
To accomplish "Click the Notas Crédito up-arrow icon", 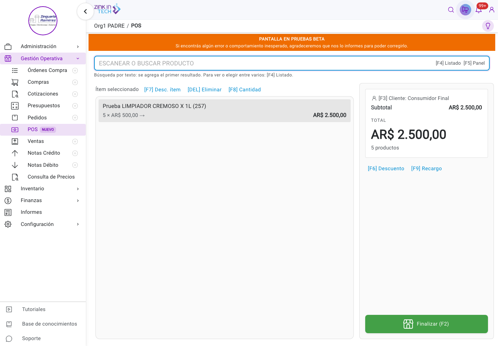I will tap(15, 153).
